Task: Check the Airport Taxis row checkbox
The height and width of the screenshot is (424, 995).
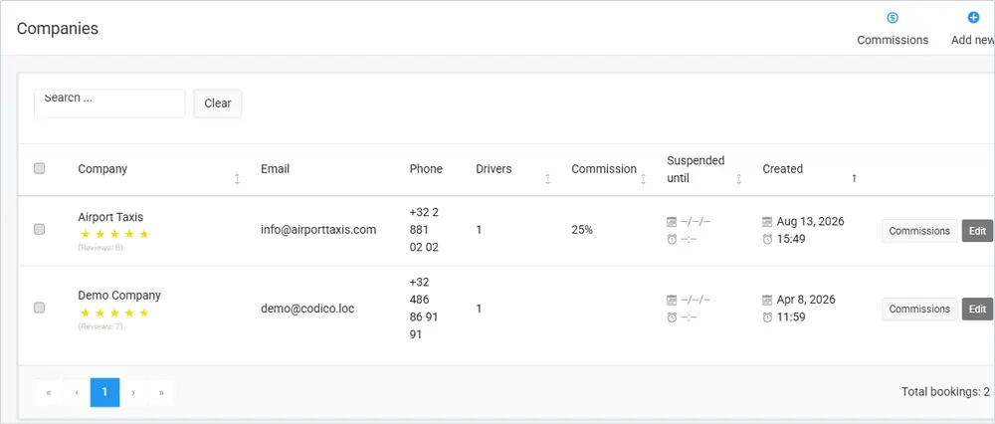Action: click(x=40, y=229)
